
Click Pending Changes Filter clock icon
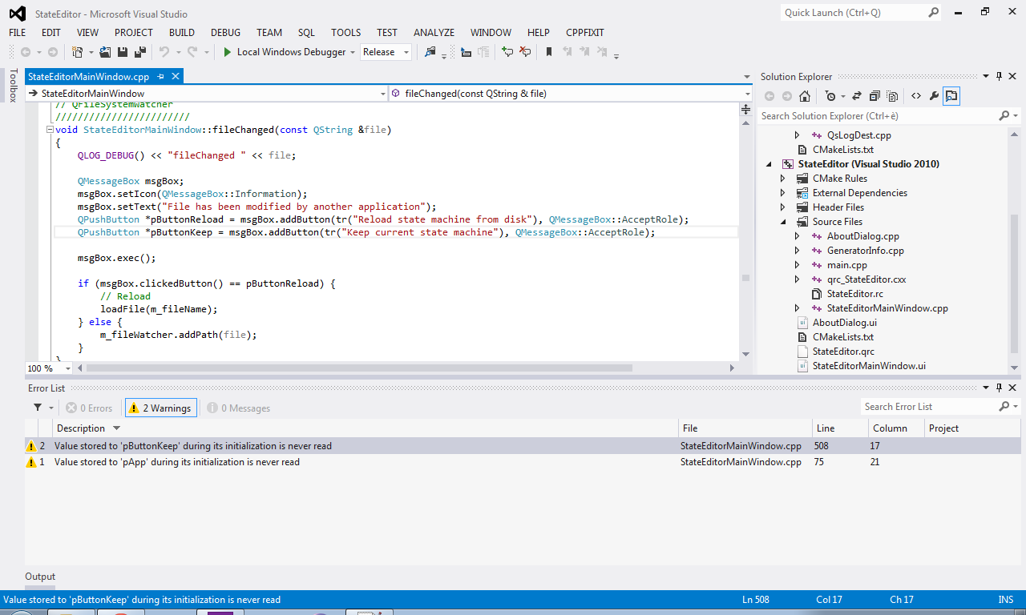[830, 96]
